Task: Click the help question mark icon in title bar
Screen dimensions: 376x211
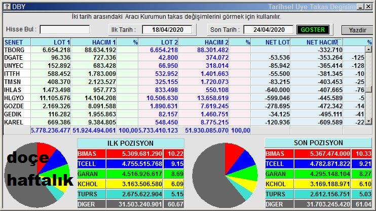Action: point(7,7)
